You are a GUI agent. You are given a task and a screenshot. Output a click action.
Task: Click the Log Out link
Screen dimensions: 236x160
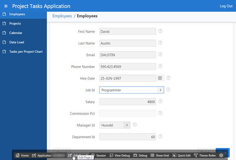[226, 6]
